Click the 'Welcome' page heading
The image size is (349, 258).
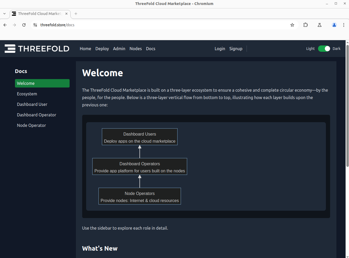[102, 73]
